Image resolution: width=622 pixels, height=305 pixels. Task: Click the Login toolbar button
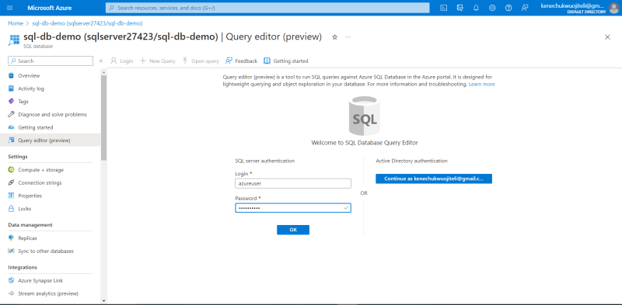[122, 61]
